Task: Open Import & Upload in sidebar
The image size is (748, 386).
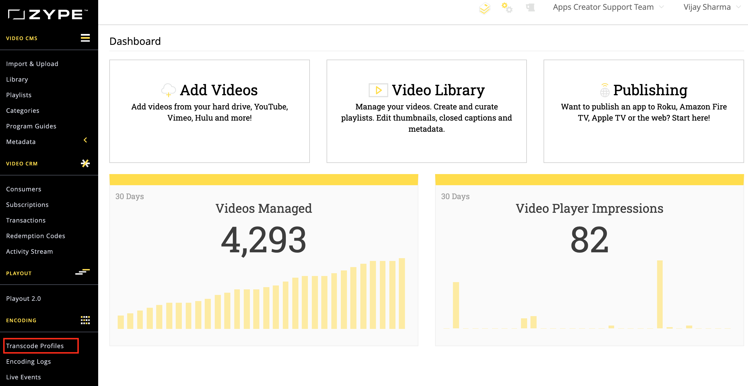Action: pos(32,64)
